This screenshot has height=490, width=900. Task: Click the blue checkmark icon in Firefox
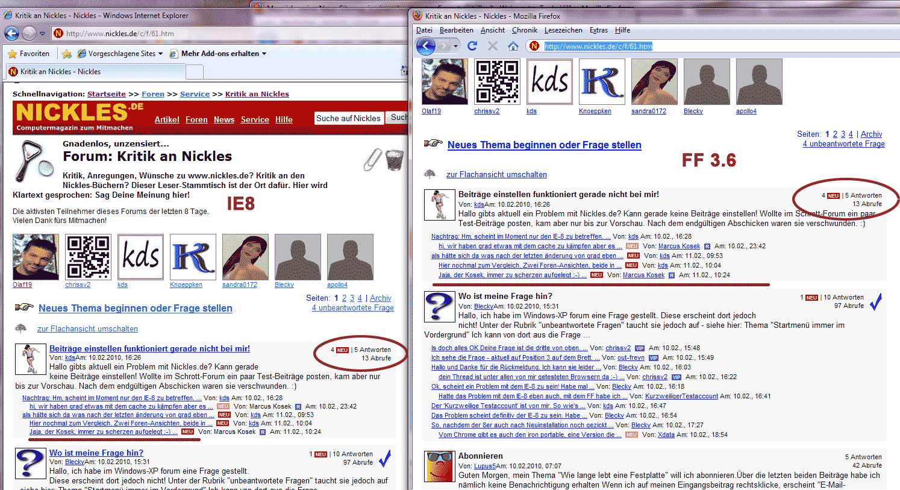pyautogui.click(x=876, y=302)
